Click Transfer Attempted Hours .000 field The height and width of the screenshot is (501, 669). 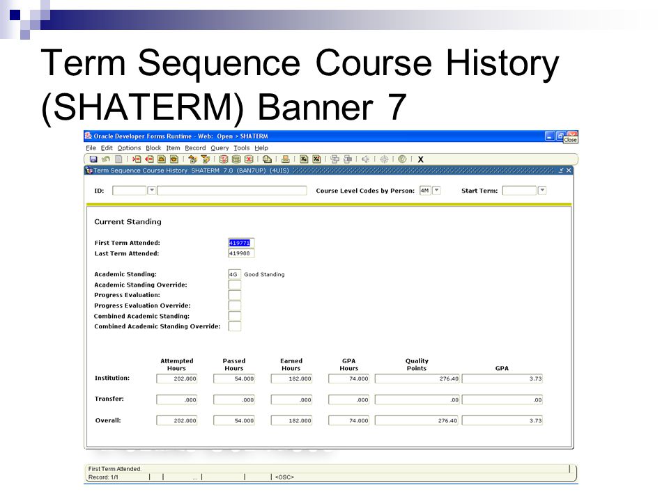pyautogui.click(x=177, y=399)
